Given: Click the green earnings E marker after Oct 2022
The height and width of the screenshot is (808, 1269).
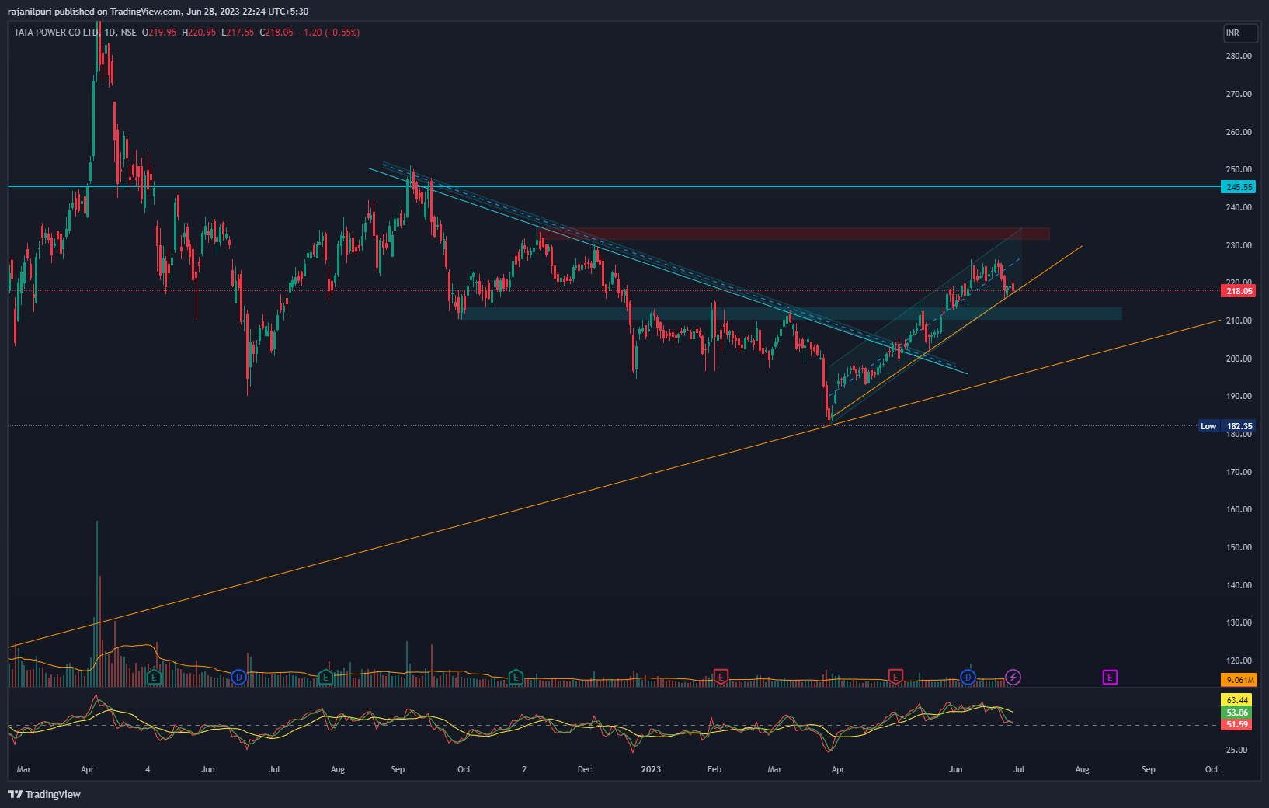Looking at the screenshot, I should pyautogui.click(x=516, y=678).
